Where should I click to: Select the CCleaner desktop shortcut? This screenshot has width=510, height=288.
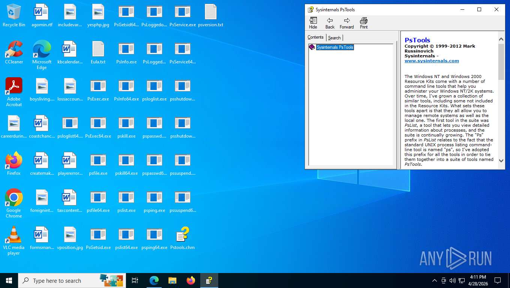[x=14, y=53]
